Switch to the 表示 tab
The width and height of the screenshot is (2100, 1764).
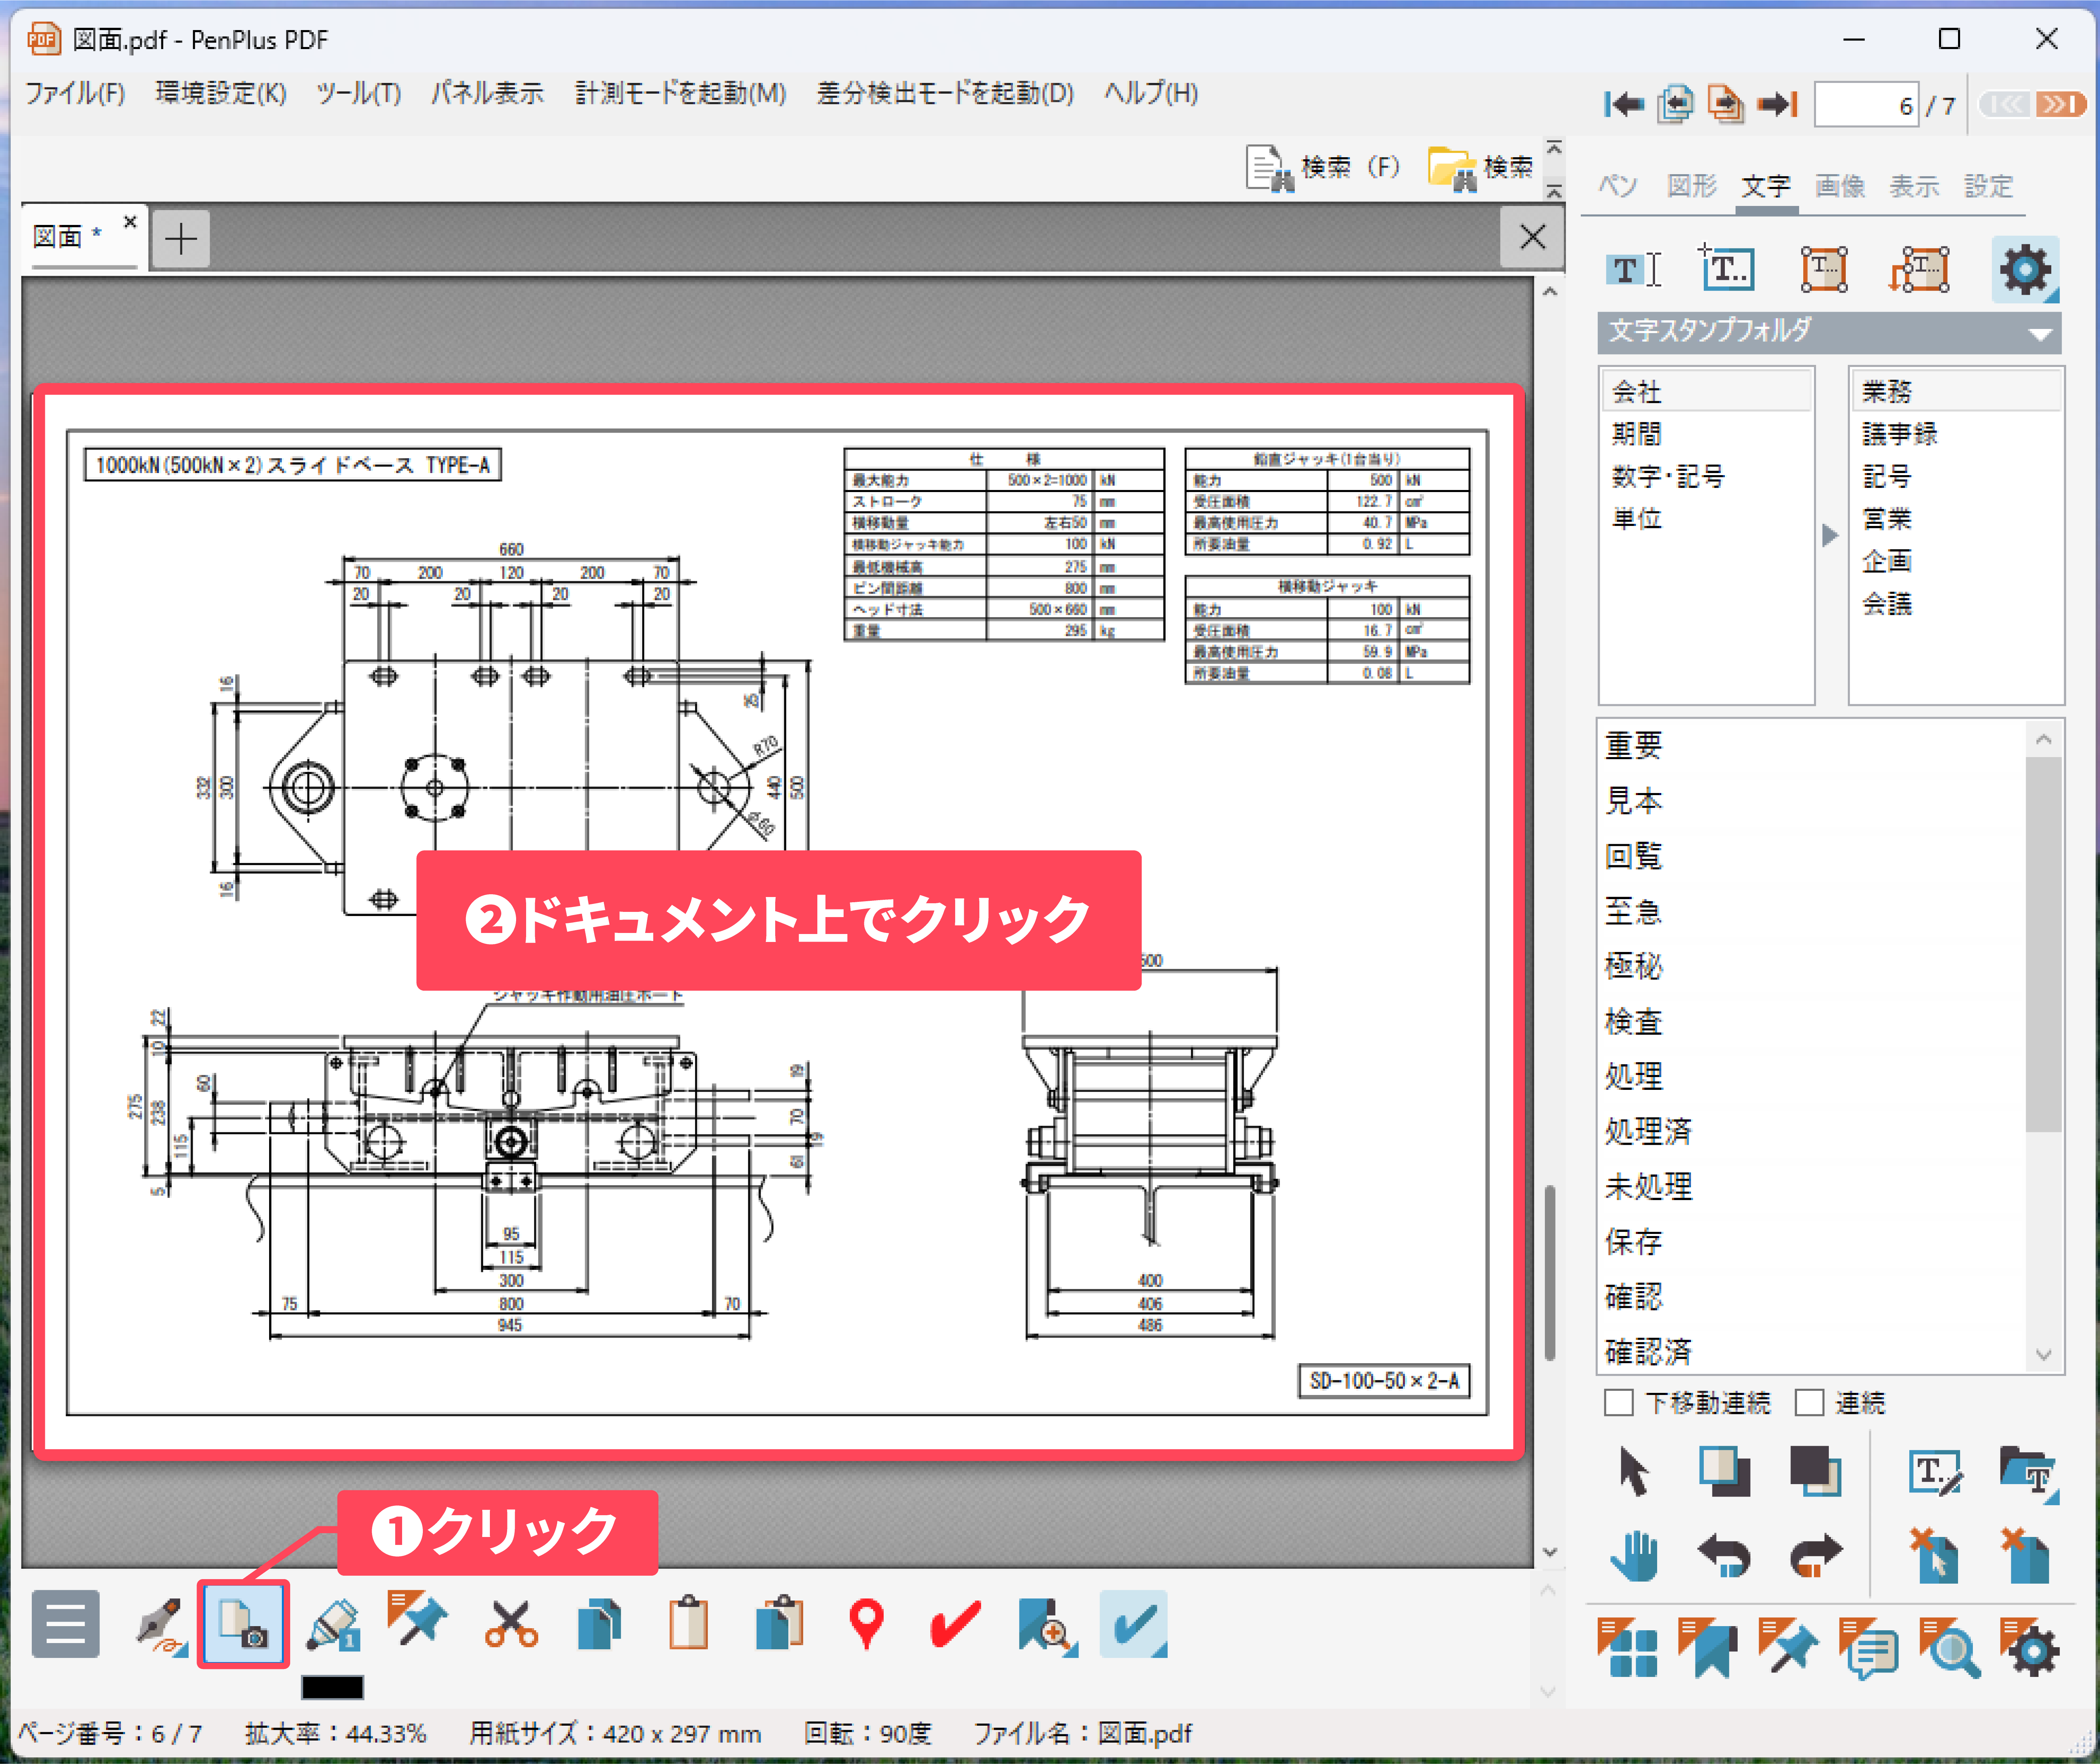(1914, 186)
